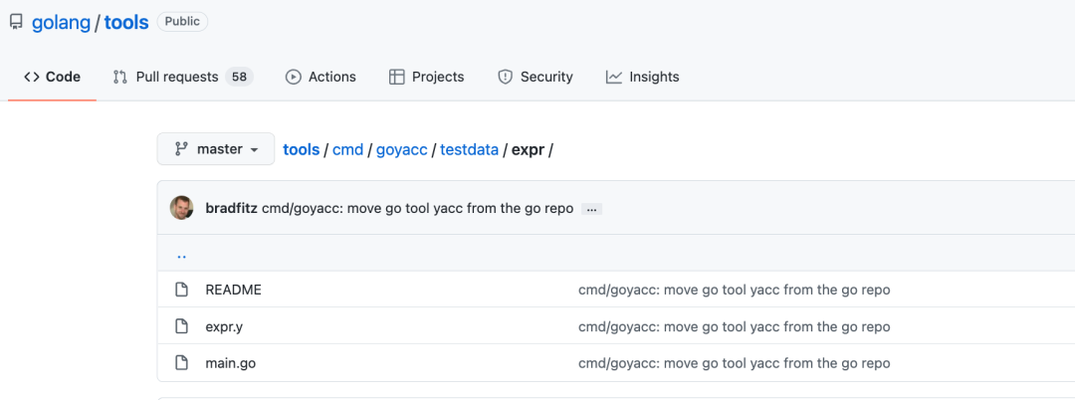Click bradfitz's avatar thumbnail
Viewport: 1075px width, 400px height.
[182, 209]
